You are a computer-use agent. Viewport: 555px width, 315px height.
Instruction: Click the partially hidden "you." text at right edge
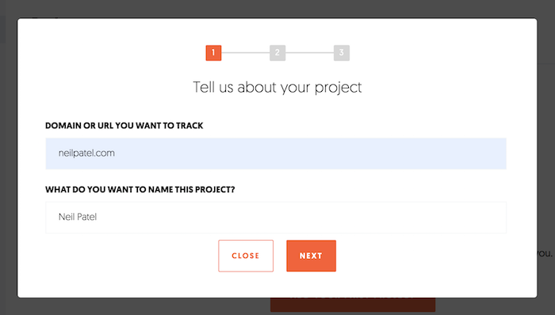pyautogui.click(x=545, y=253)
